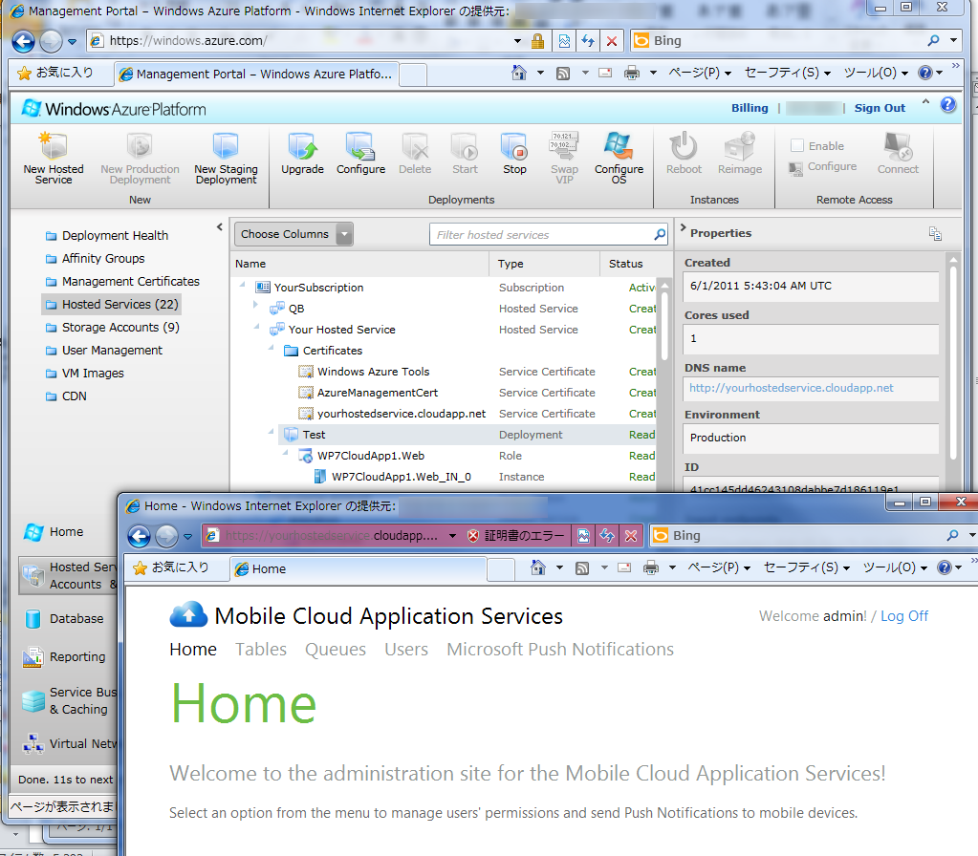
Task: Open the Users tab
Action: 406,649
